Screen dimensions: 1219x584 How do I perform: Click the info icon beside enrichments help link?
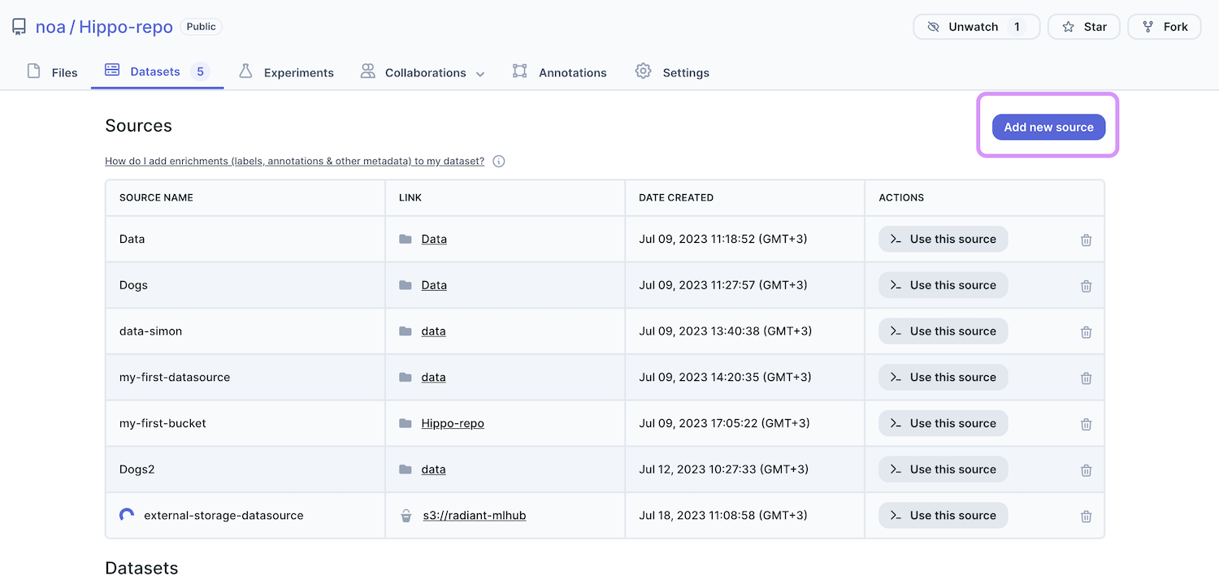[499, 162]
